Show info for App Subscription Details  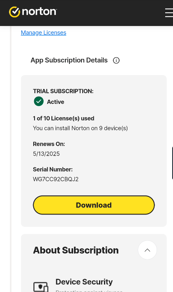(116, 60)
